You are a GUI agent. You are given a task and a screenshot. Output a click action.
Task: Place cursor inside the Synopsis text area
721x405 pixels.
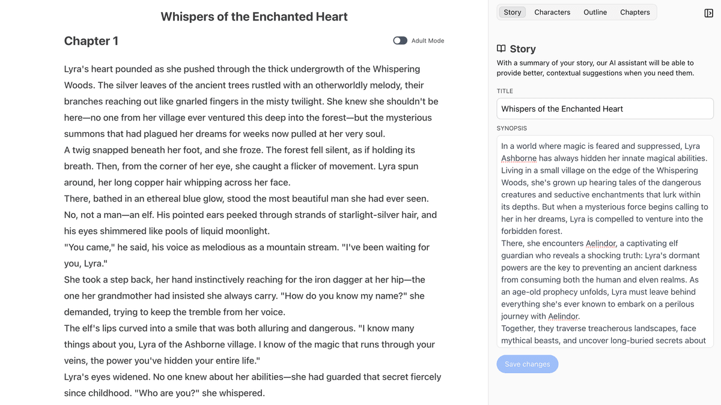(x=605, y=240)
